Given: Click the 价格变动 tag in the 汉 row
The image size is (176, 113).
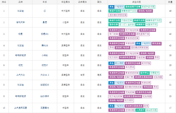Looking at the screenshot, I should pos(119,7).
